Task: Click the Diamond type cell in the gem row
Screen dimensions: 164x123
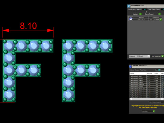Action: (155, 17)
